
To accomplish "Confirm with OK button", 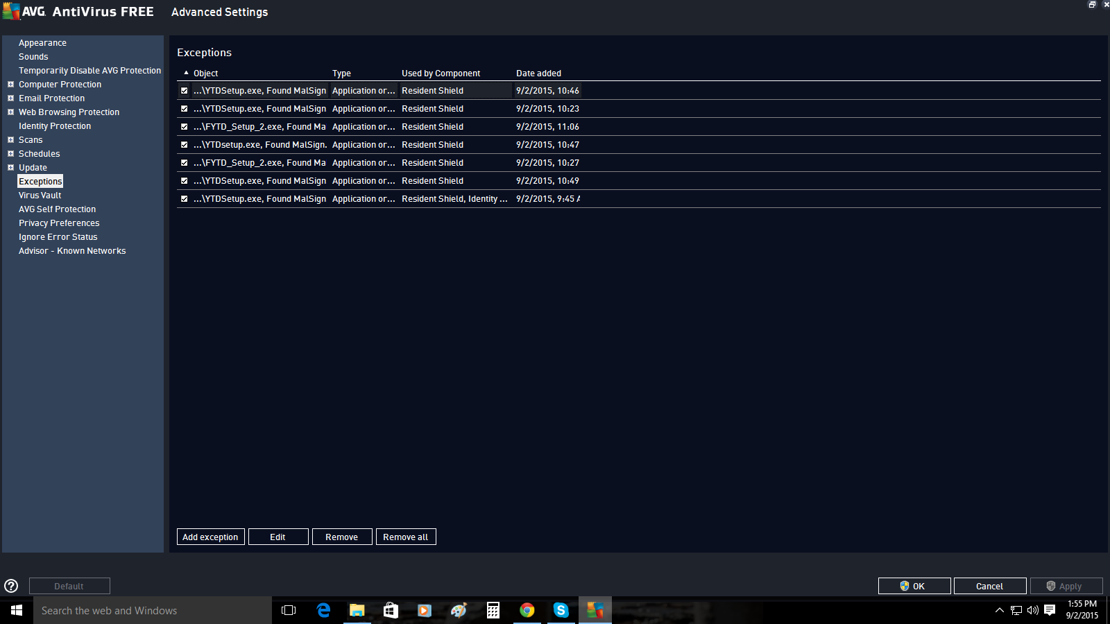I will 914,586.
